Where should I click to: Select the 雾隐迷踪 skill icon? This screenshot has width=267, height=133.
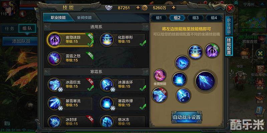pos(54,40)
